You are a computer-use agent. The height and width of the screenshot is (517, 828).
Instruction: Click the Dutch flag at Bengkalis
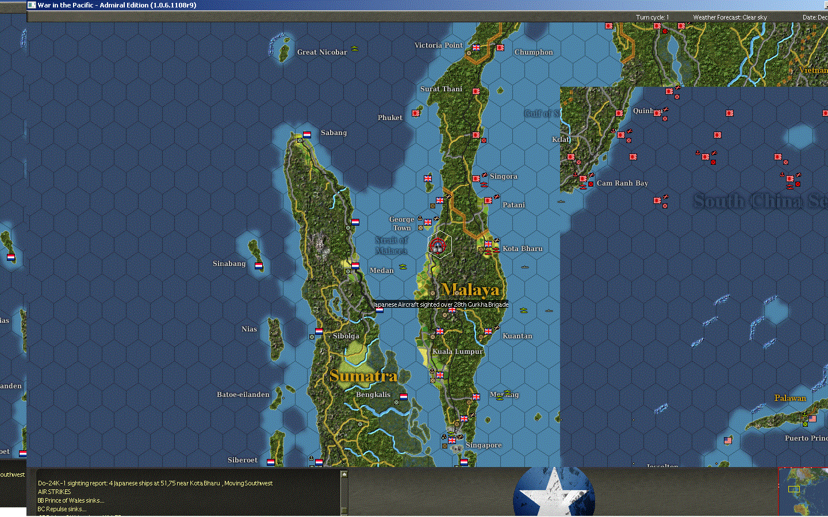(404, 397)
